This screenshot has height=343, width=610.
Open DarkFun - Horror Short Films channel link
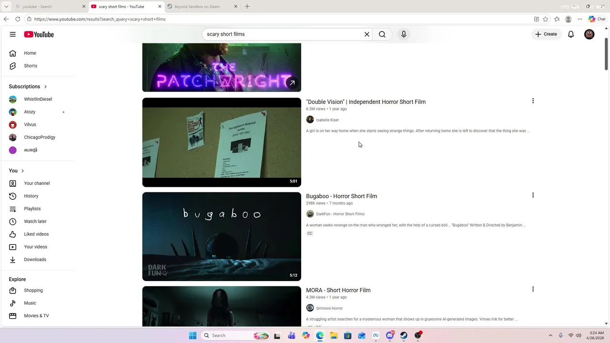click(x=340, y=214)
